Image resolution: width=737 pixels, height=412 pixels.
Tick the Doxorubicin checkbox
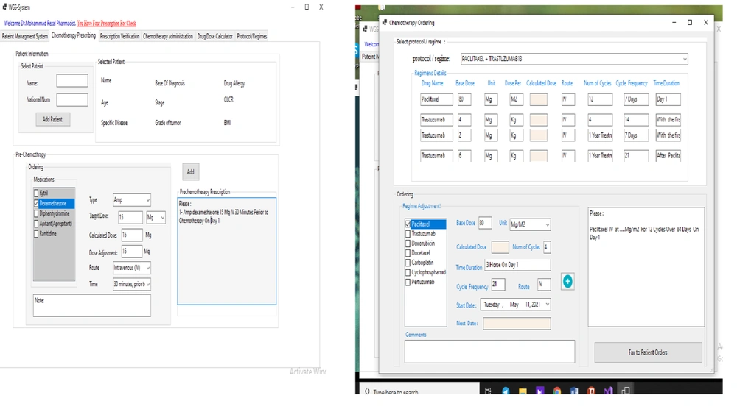408,243
